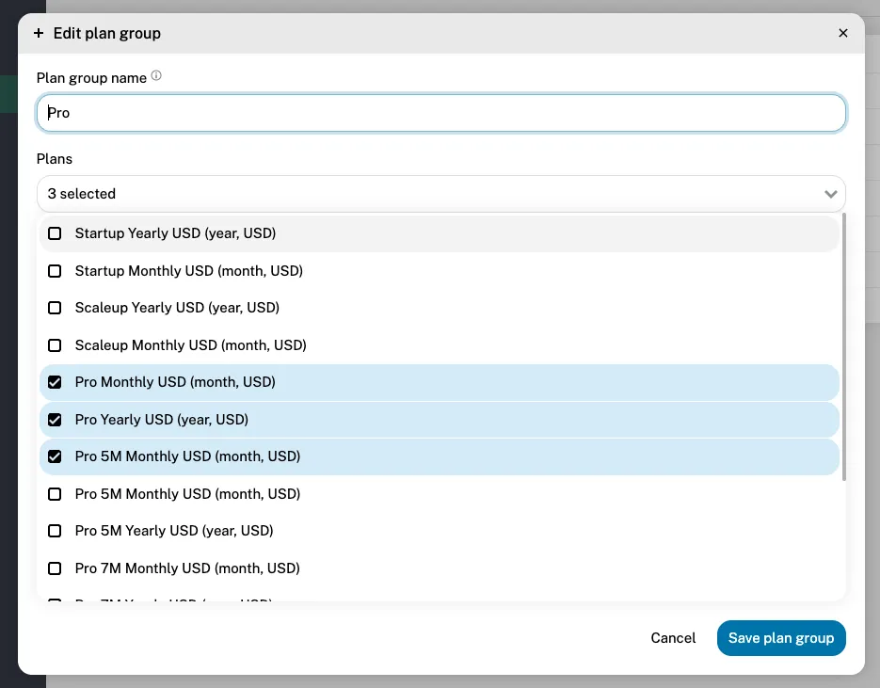Click the X icon to close the dialog

(843, 33)
